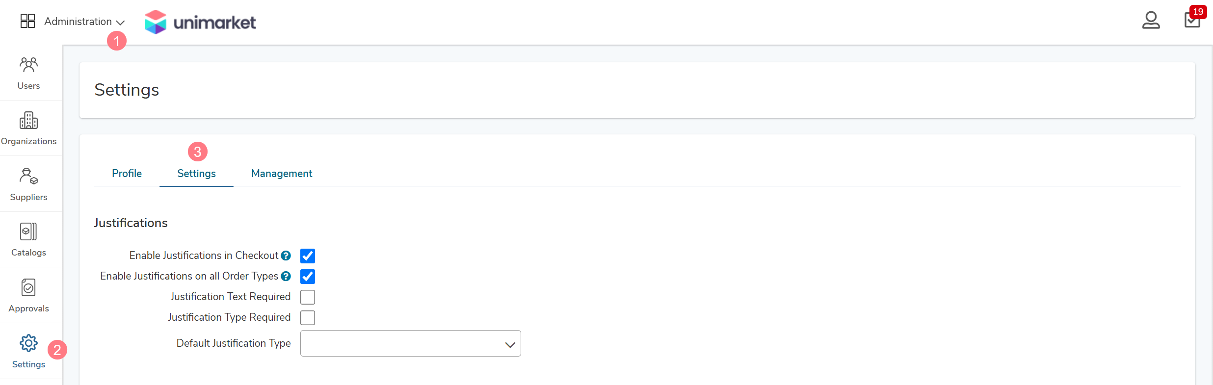This screenshot has width=1213, height=385.
Task: Expand the Administration menu chevron
Action: click(120, 23)
